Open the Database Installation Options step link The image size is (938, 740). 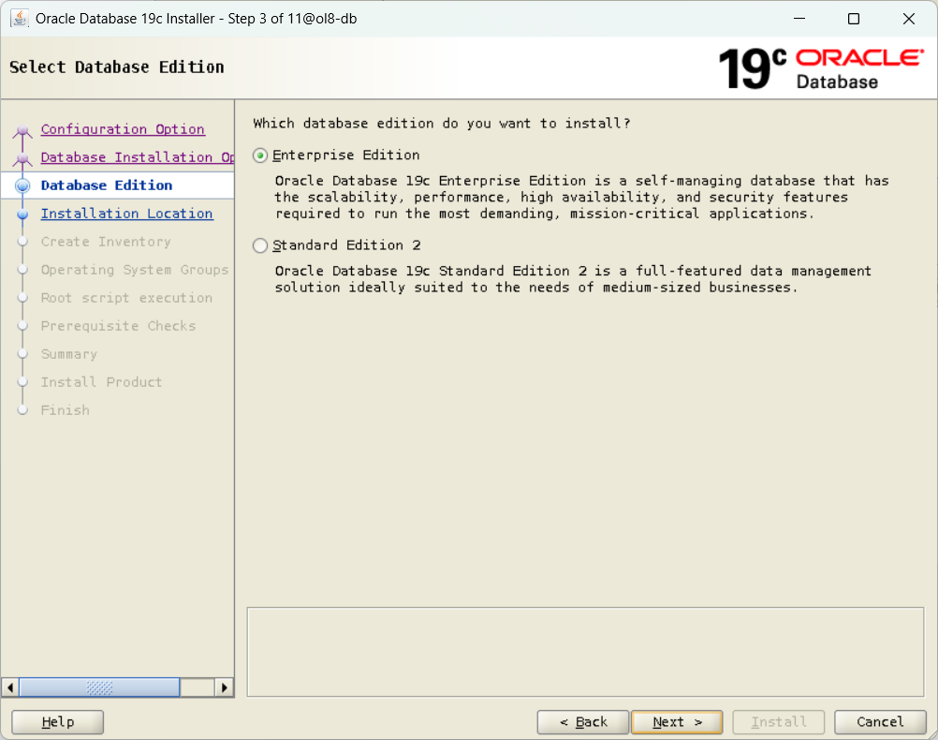(138, 157)
